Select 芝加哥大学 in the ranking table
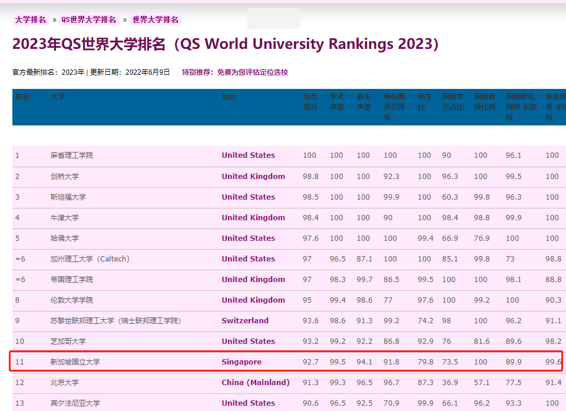 [x=68, y=341]
